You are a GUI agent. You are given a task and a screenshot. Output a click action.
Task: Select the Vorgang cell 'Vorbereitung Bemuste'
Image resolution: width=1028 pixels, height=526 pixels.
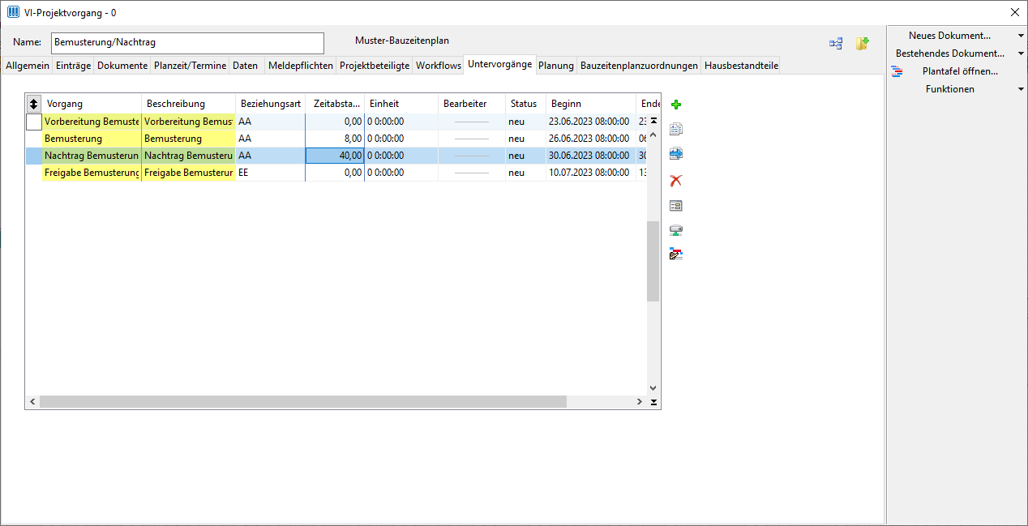pyautogui.click(x=92, y=122)
